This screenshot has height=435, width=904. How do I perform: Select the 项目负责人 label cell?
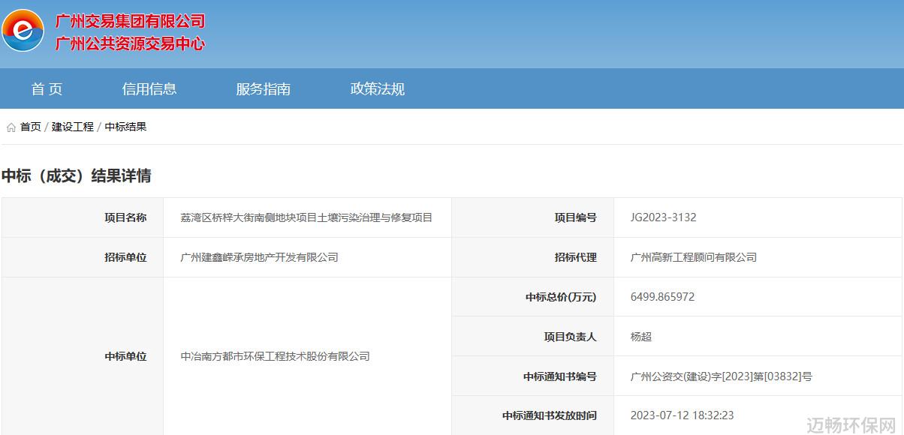pos(533,337)
